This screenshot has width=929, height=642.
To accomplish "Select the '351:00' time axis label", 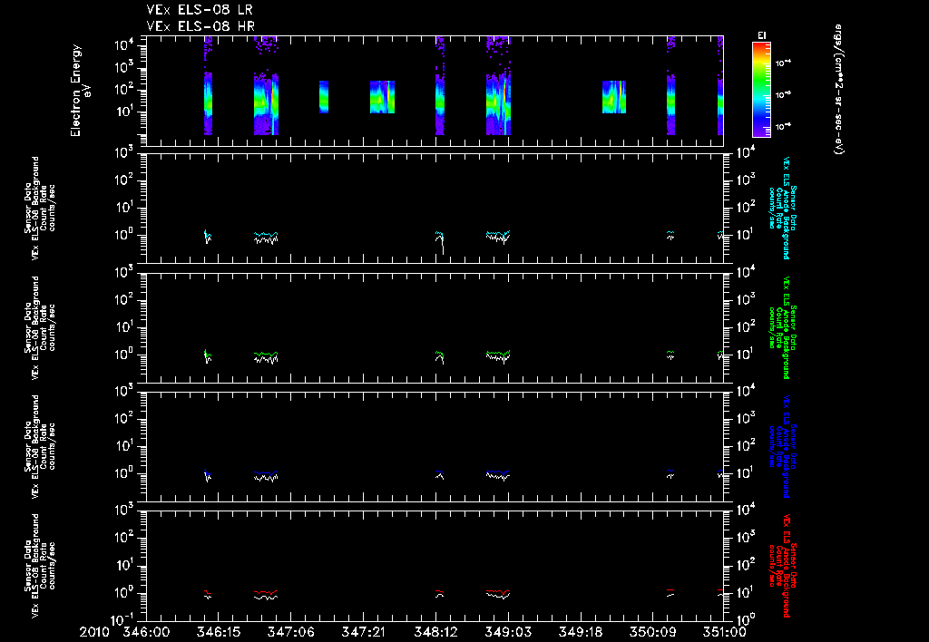I will click(723, 632).
